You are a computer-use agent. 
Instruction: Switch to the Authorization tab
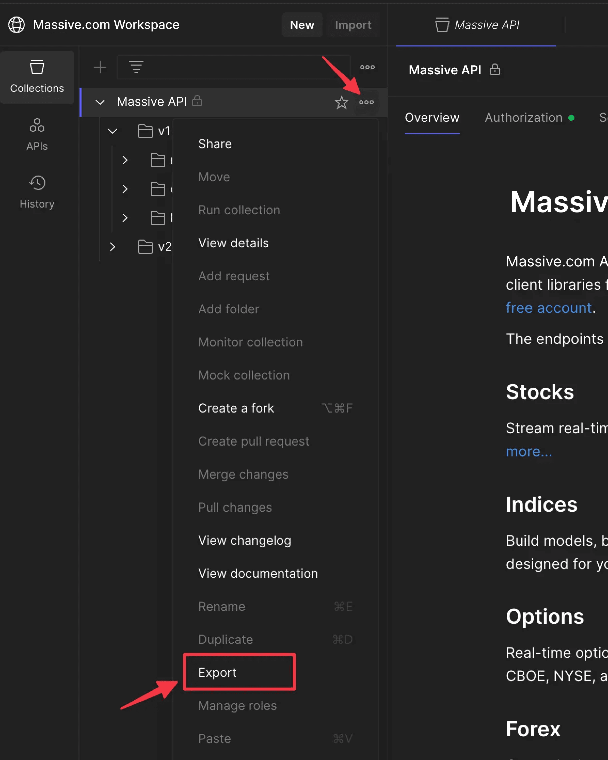[x=523, y=117]
